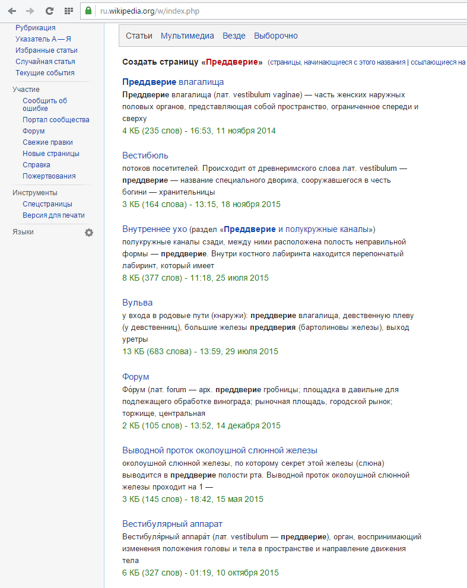Open the Внутреннее ухо article result

click(x=154, y=229)
